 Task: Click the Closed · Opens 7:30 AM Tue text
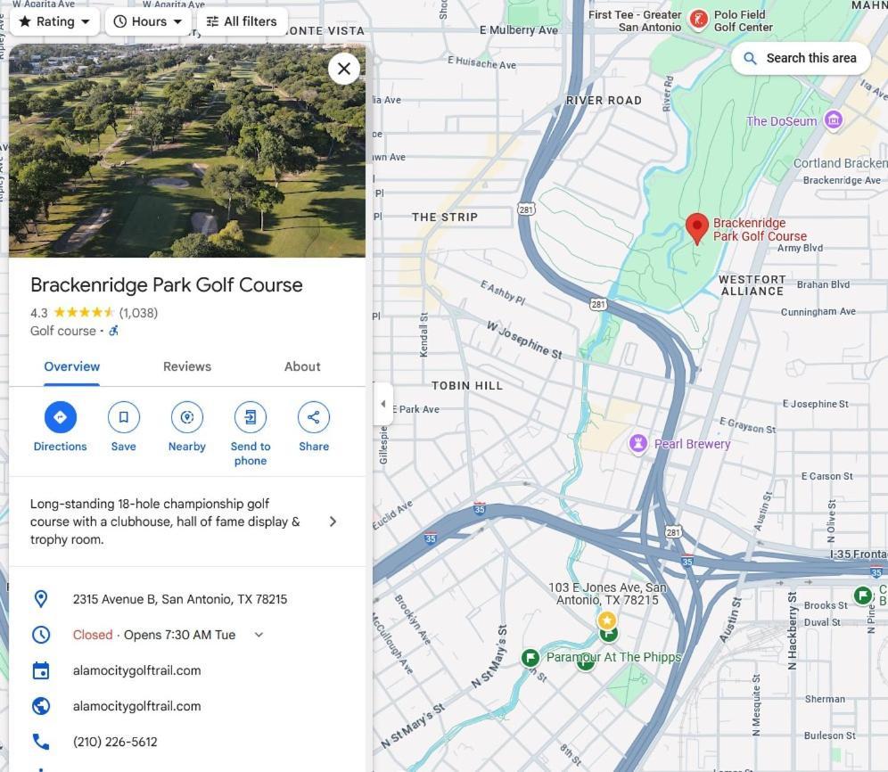(x=154, y=635)
